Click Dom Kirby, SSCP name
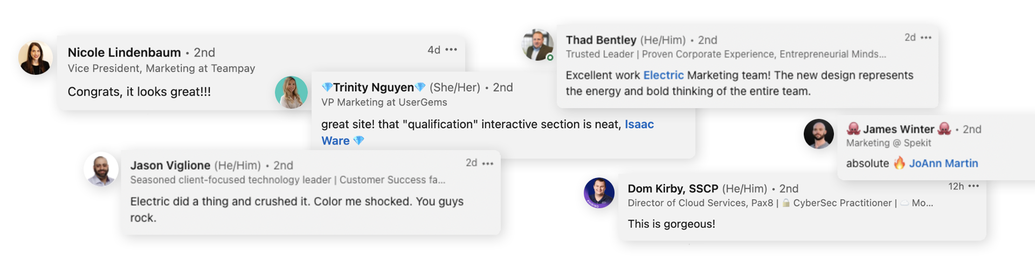This screenshot has height=269, width=1035. 673,189
